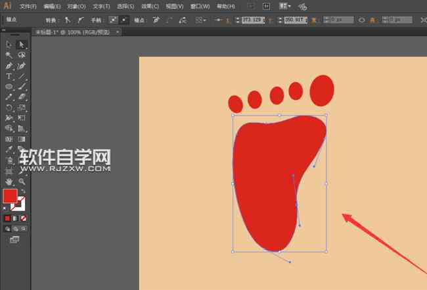Pick the Ellipse shape tool
This screenshot has height=290, width=427.
tap(9, 87)
